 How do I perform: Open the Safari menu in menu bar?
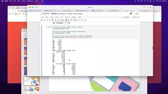pos(6,1)
